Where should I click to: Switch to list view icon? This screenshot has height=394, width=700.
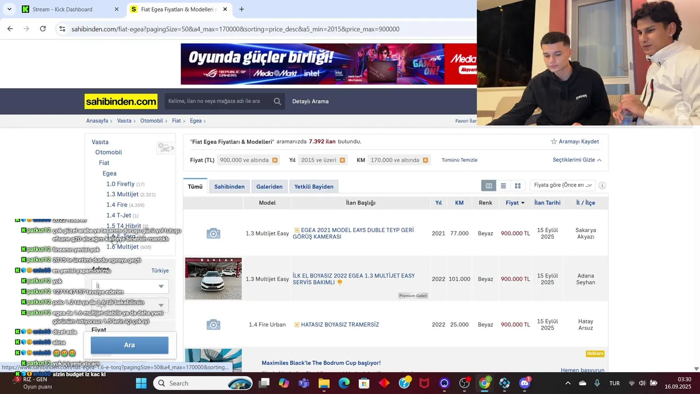tap(503, 186)
